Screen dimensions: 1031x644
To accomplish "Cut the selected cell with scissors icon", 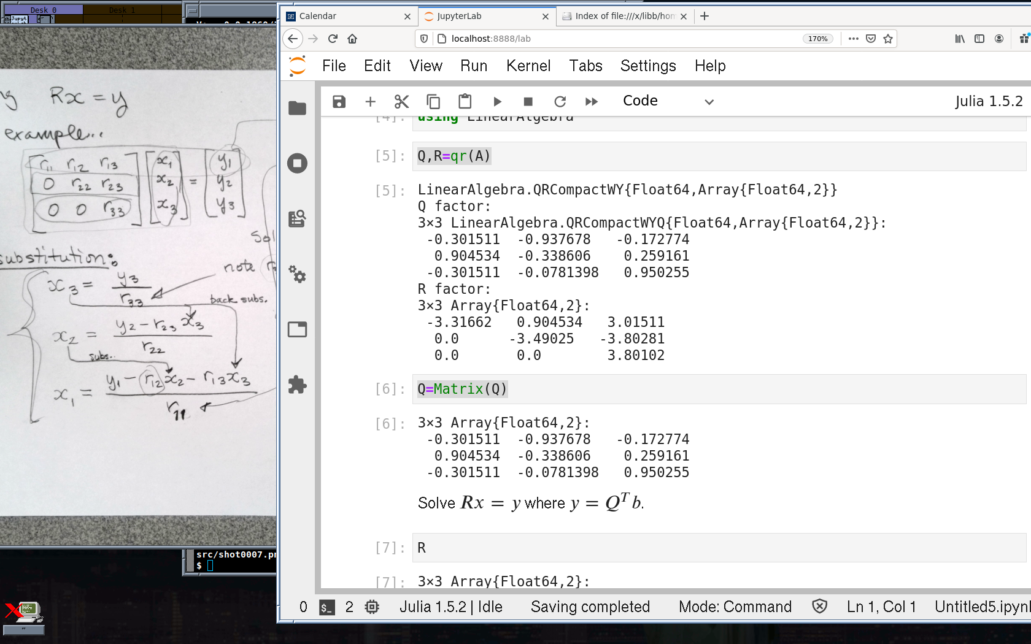I will pos(401,102).
